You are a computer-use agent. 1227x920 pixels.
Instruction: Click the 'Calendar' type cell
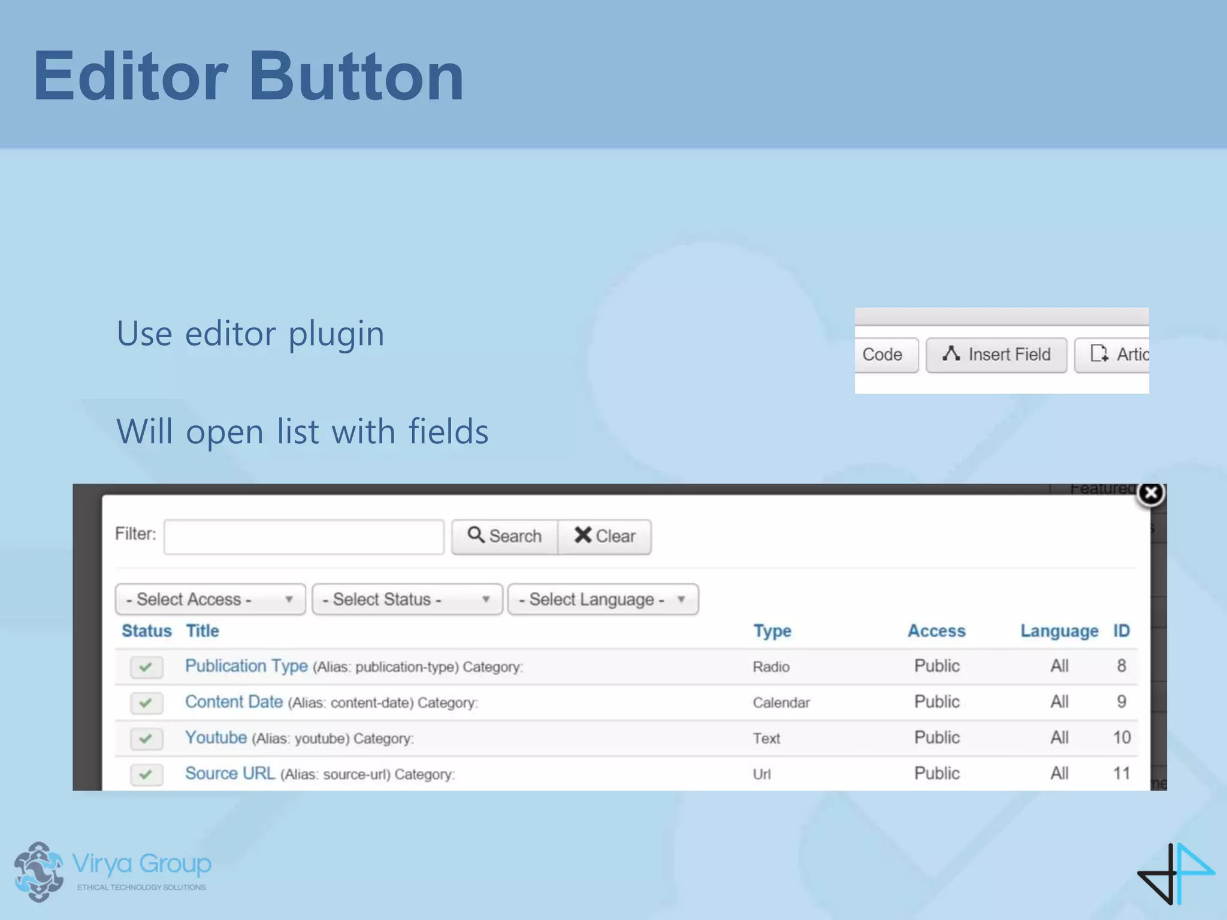click(x=781, y=703)
